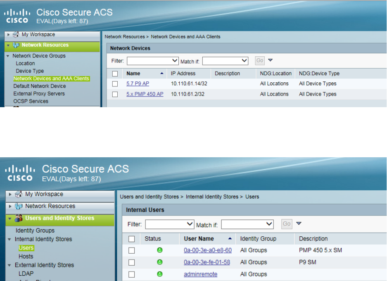The height and width of the screenshot is (281, 387).
Task: Open user 0a-00-3e-a0-e8-60 link
Action: tap(208, 250)
